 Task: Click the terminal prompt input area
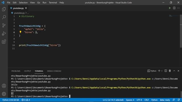click(x=70, y=96)
